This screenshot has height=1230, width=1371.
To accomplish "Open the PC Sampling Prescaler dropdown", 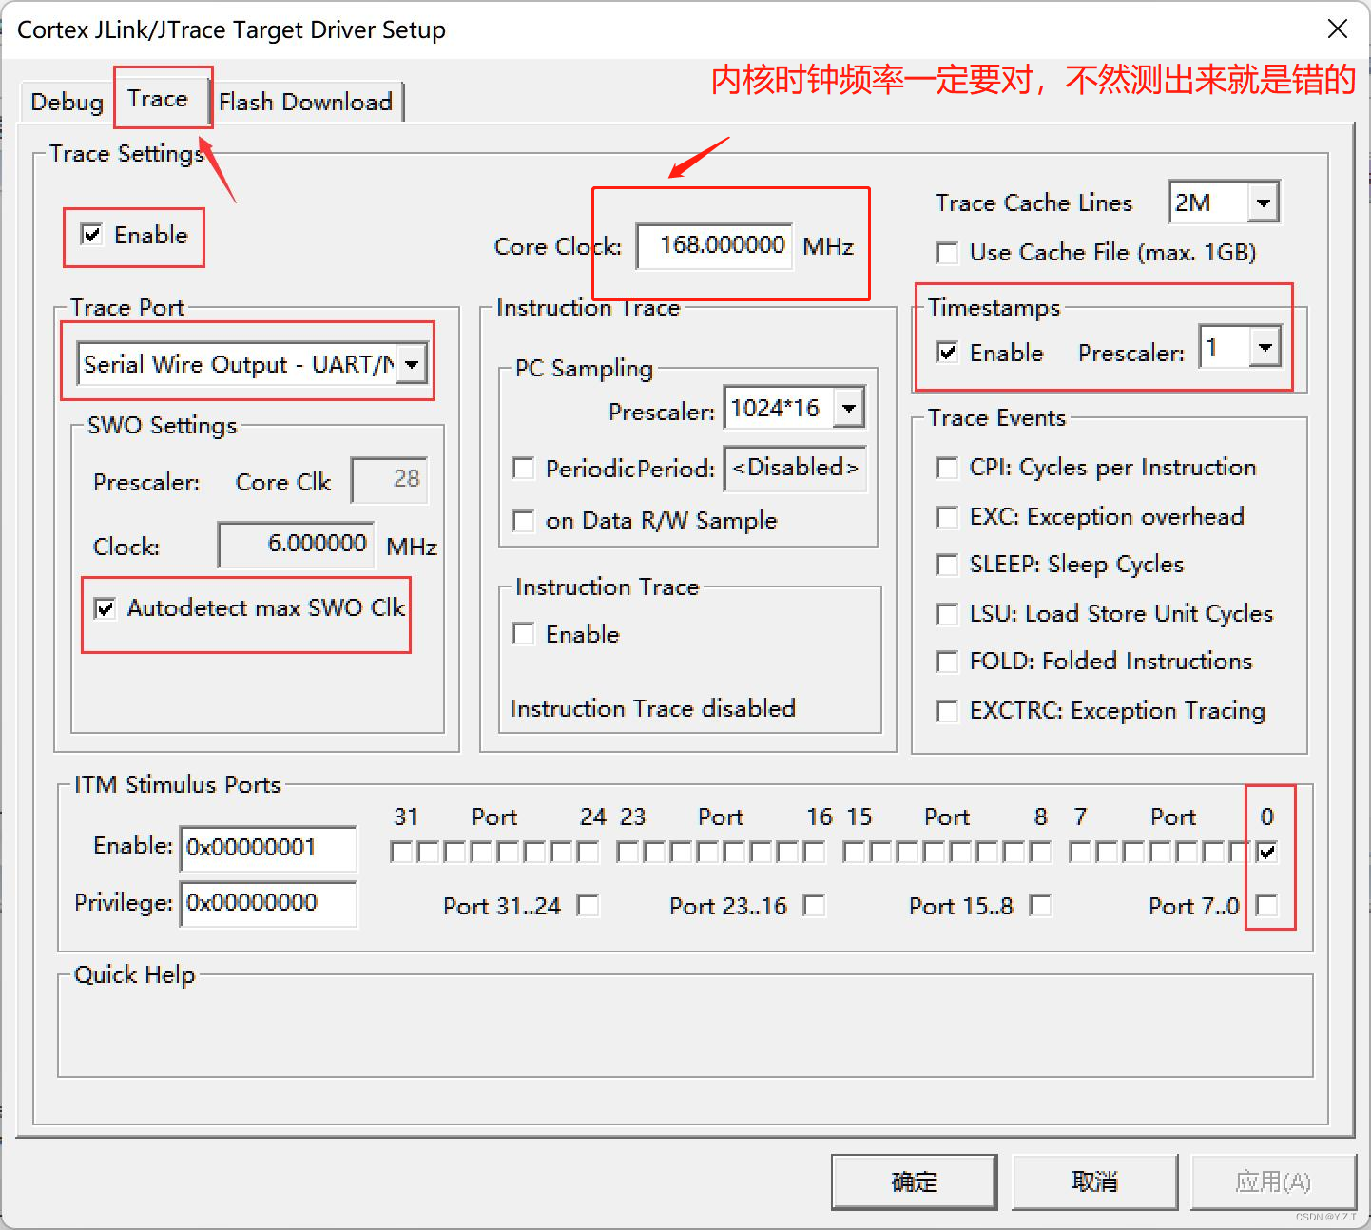I will 849,409.
